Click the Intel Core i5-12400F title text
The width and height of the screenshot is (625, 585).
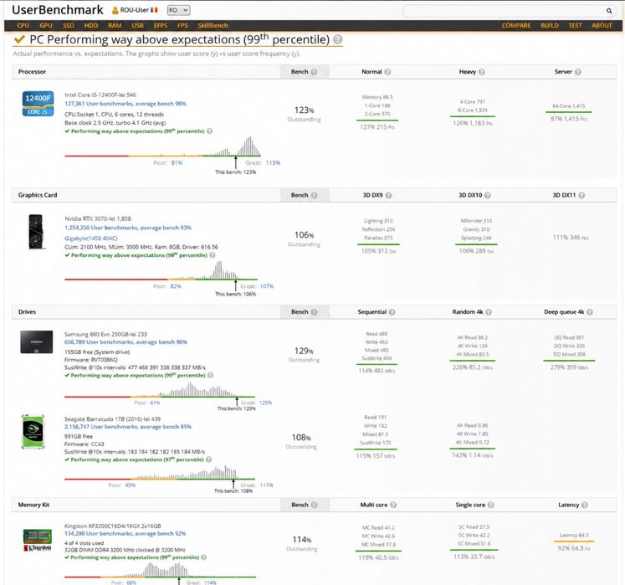click(x=100, y=95)
